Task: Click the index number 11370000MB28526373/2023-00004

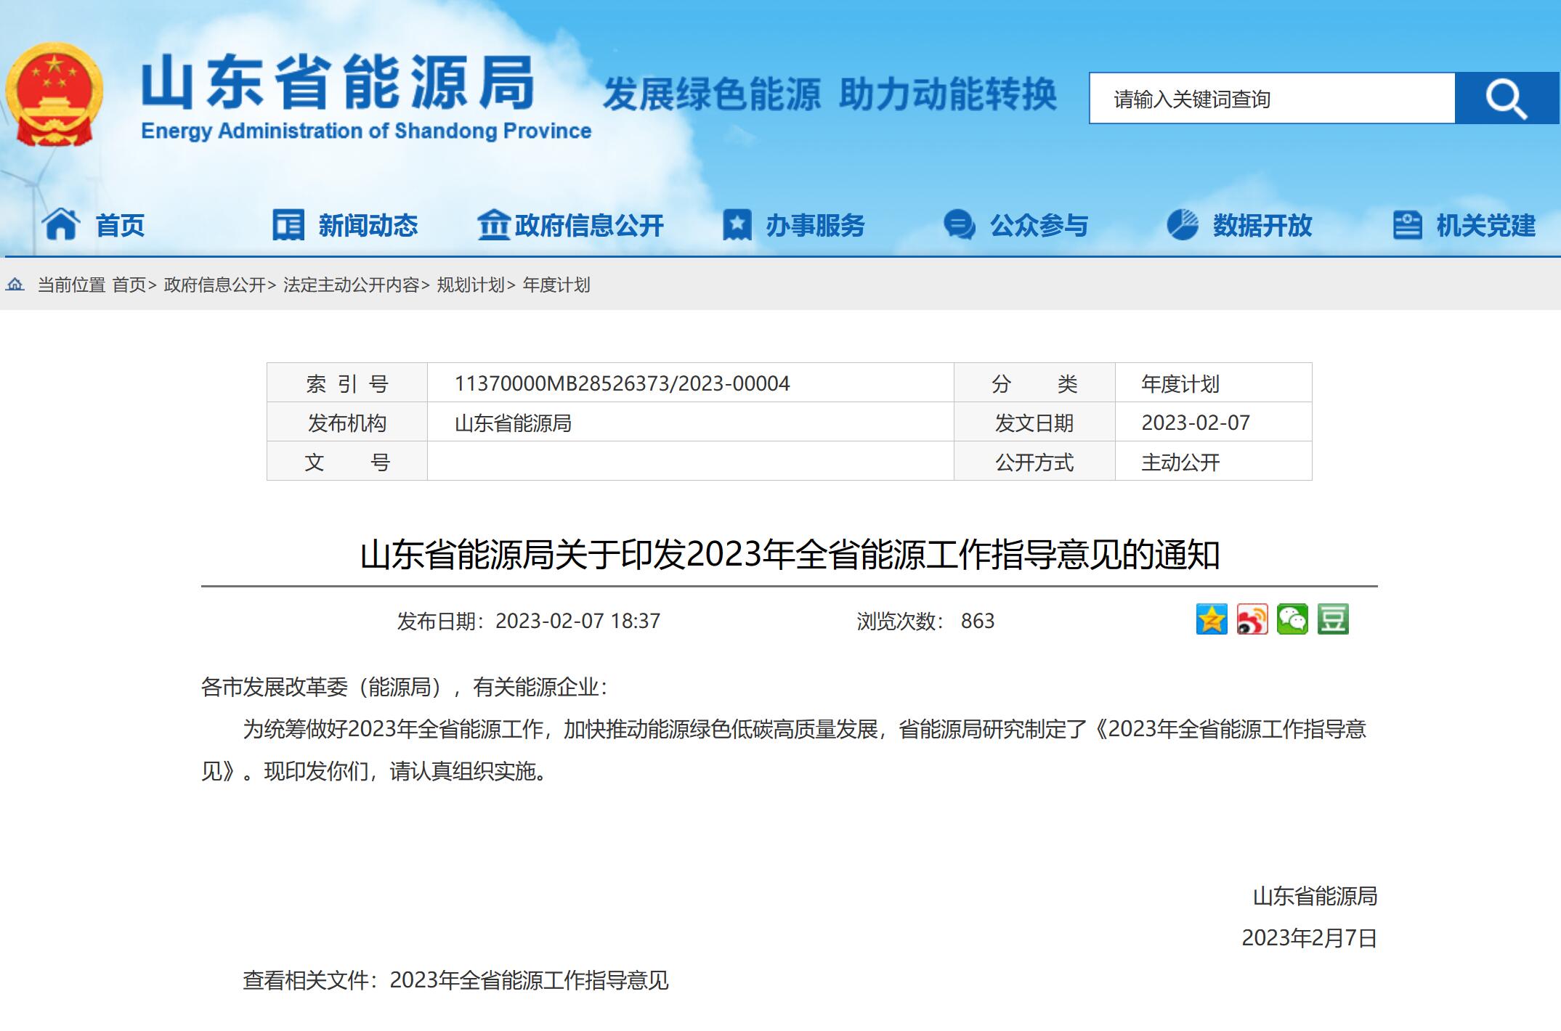Action: coord(623,383)
